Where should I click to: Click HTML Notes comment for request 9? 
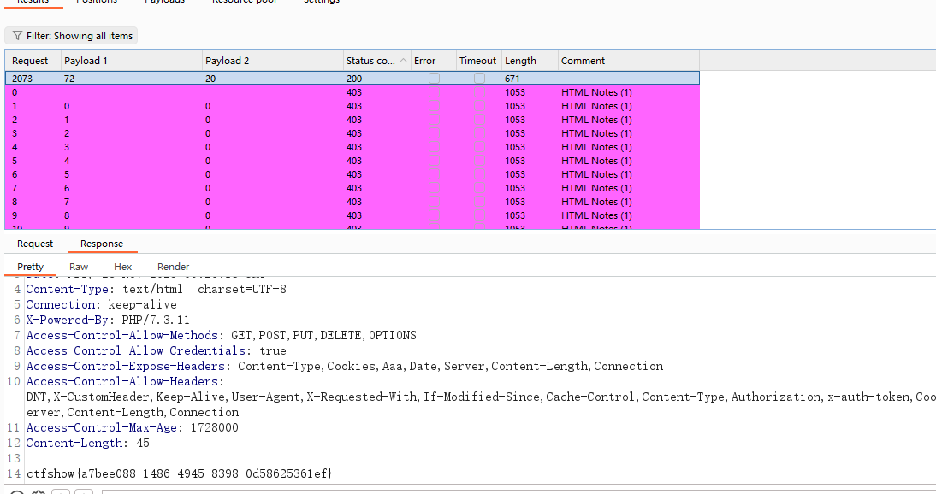tap(596, 215)
